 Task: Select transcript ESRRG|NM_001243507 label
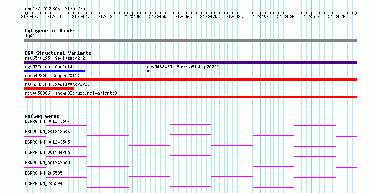click(x=47, y=121)
